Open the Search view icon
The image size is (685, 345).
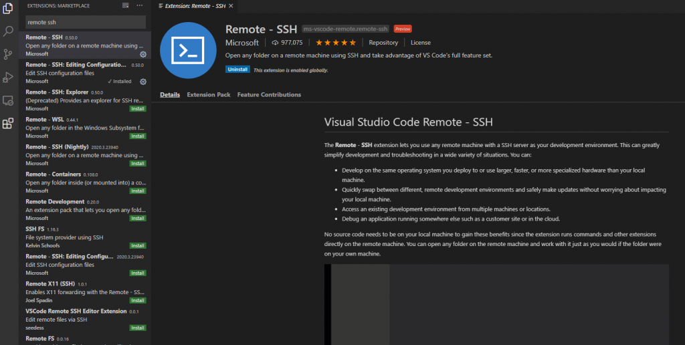8,31
